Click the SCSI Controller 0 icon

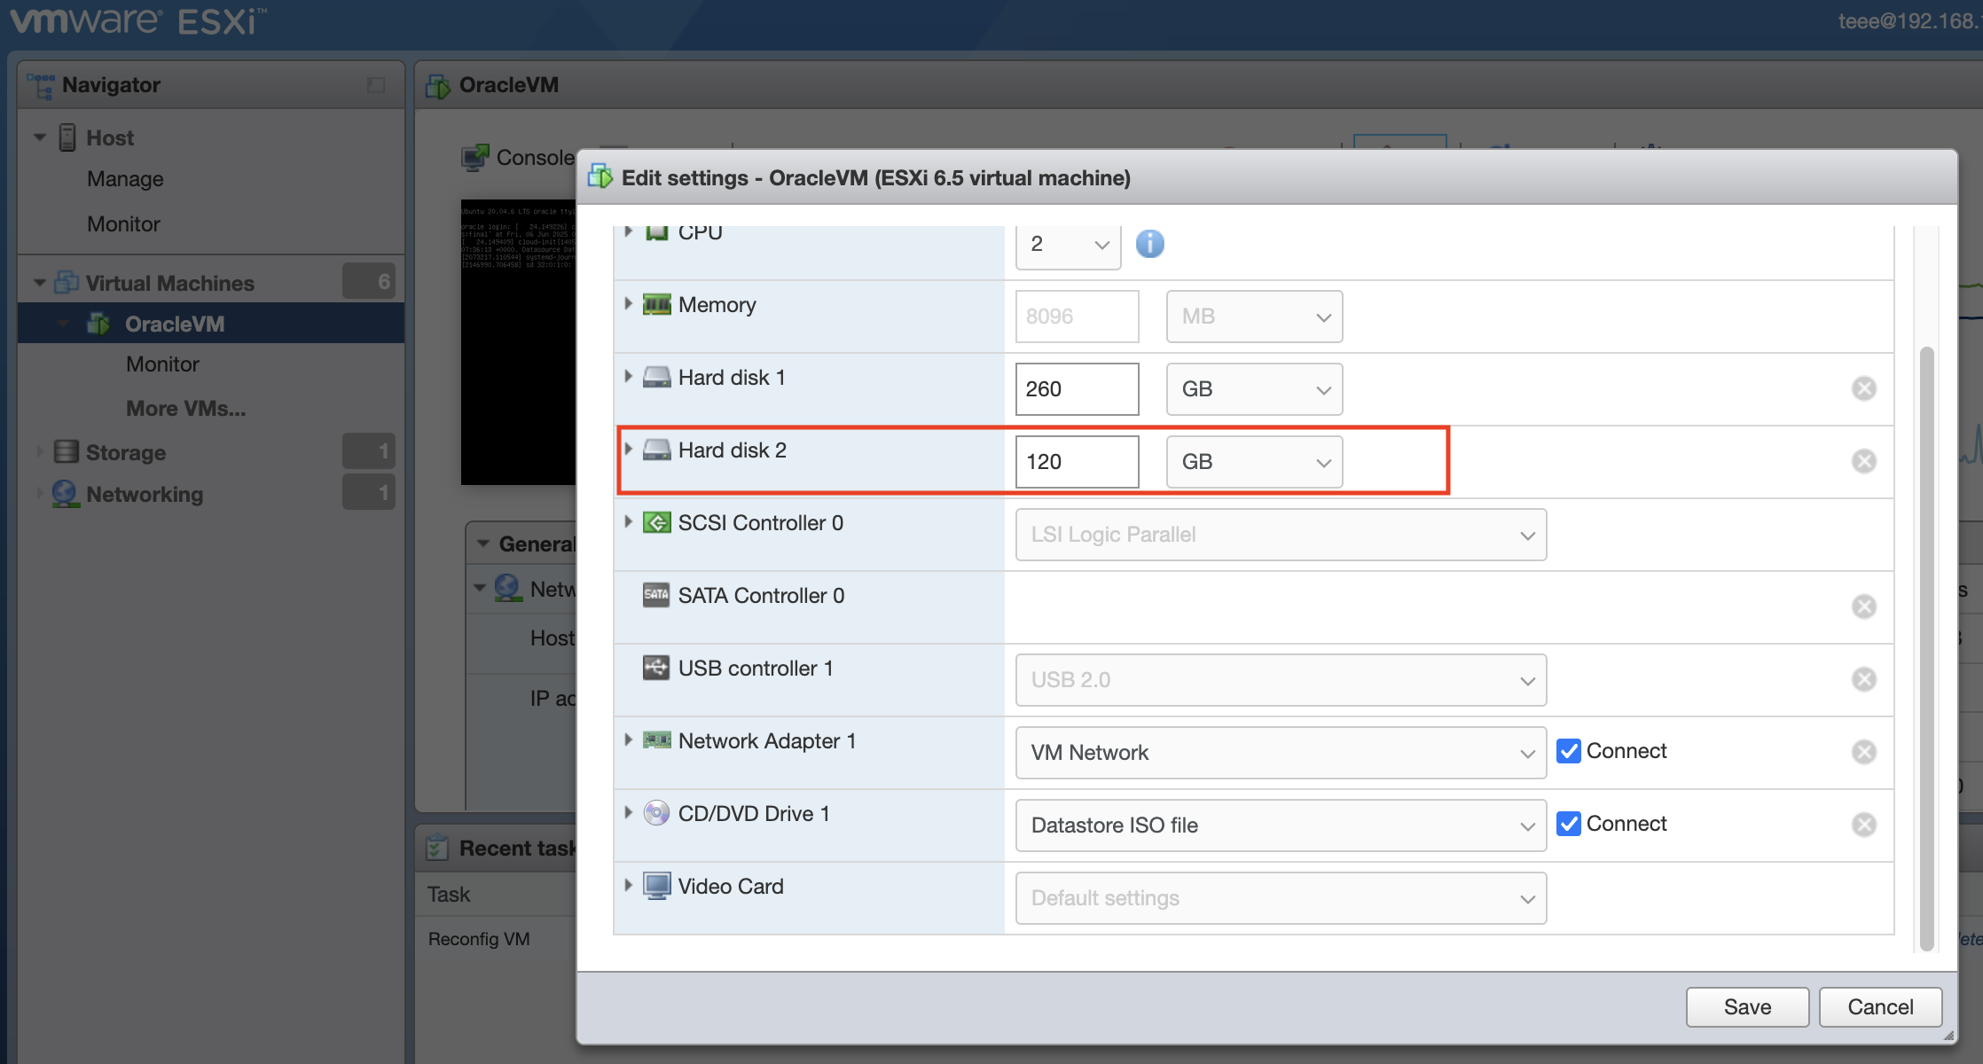[656, 523]
